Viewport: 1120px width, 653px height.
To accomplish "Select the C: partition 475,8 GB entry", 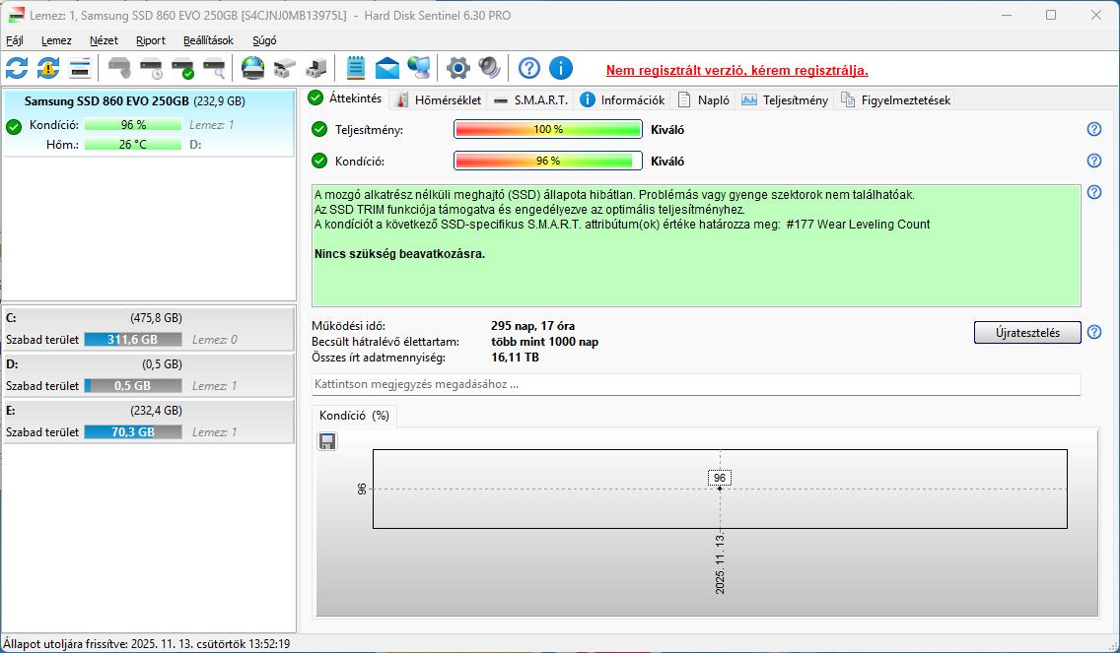I will (x=149, y=329).
